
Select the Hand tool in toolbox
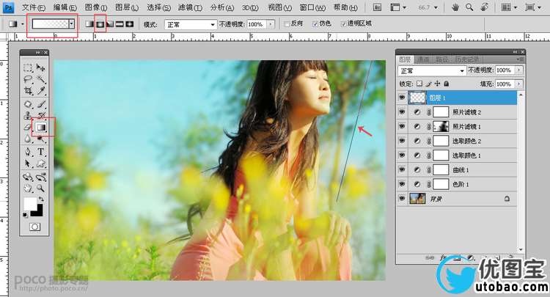pyautogui.click(x=28, y=188)
